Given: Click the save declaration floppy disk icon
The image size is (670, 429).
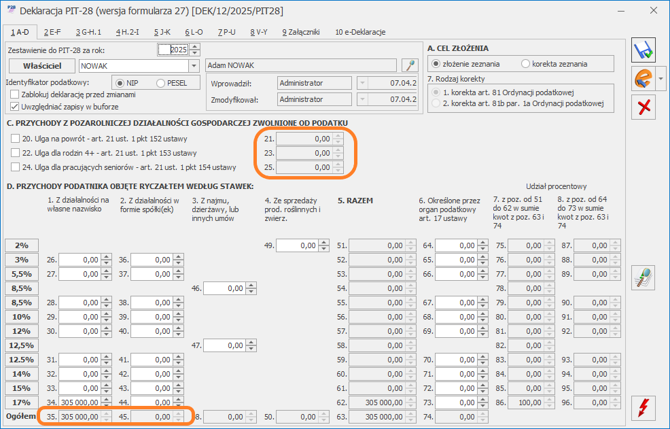Looking at the screenshot, I should [x=642, y=51].
